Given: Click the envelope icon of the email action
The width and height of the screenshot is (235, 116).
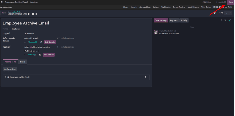Looking at the screenshot, I should click(x=8, y=77).
